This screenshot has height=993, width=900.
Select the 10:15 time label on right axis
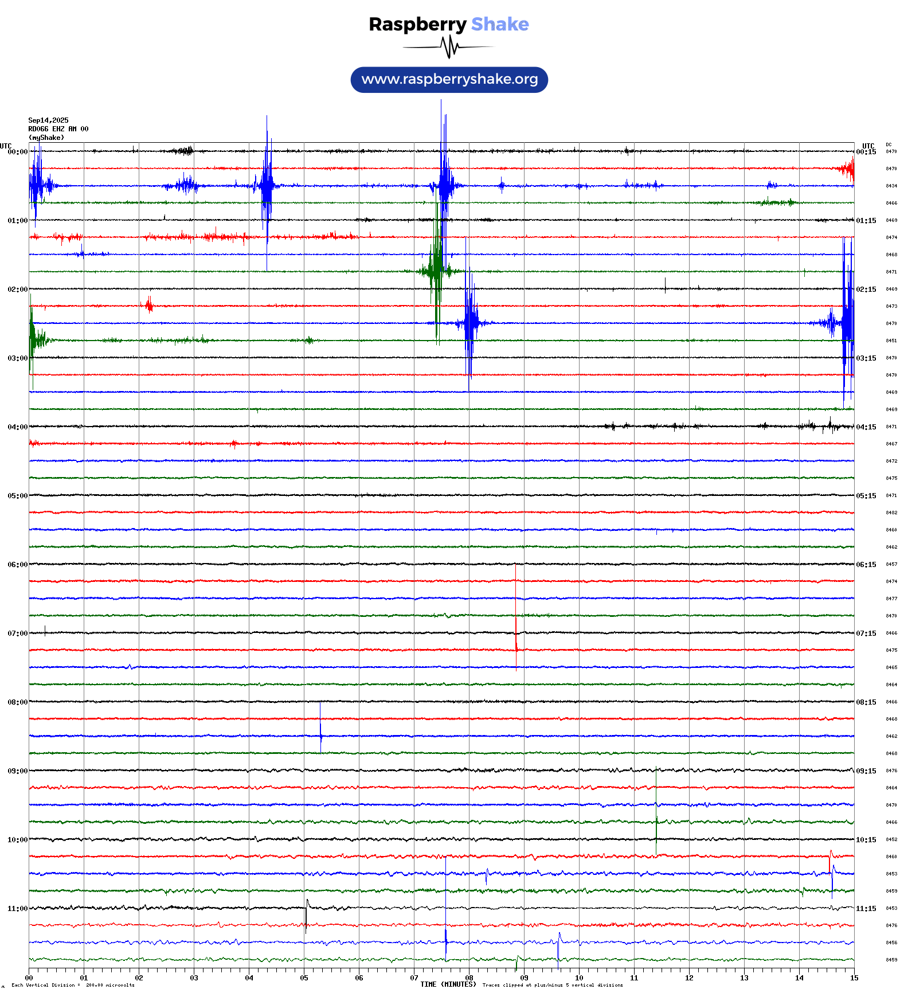(866, 840)
